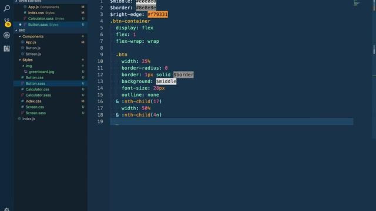Image resolution: width=376 pixels, height=211 pixels.
Task: Click the Calculator.sass icon in open editors
Action: click(x=25, y=18)
